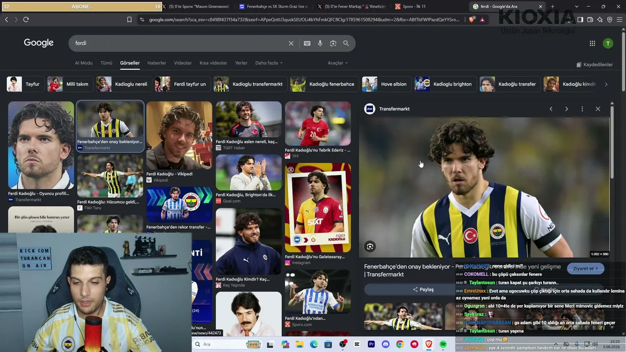Open the Kısa videolar tab
The width and height of the screenshot is (626, 352).
pos(213,63)
